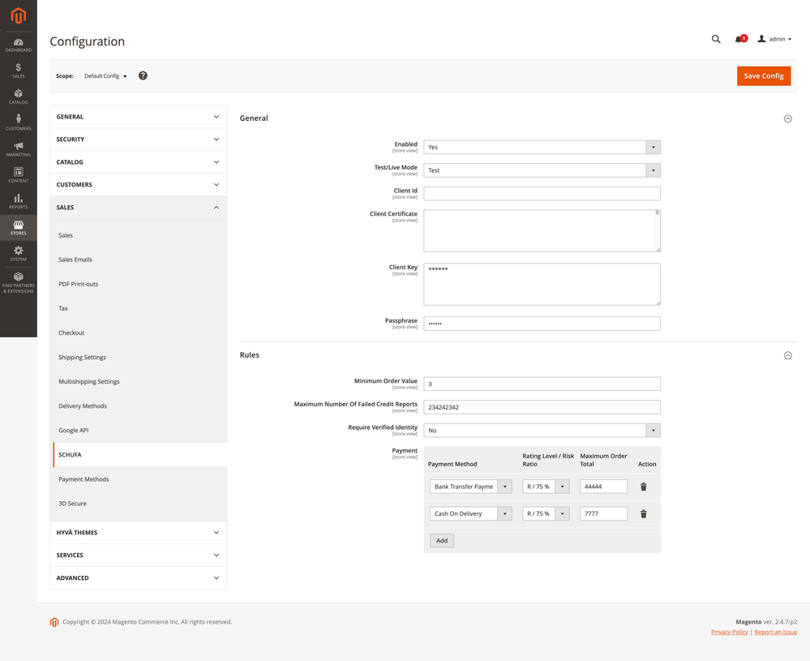Delete the Cash On Delivery payment row
This screenshot has width=810, height=661.
click(x=644, y=513)
